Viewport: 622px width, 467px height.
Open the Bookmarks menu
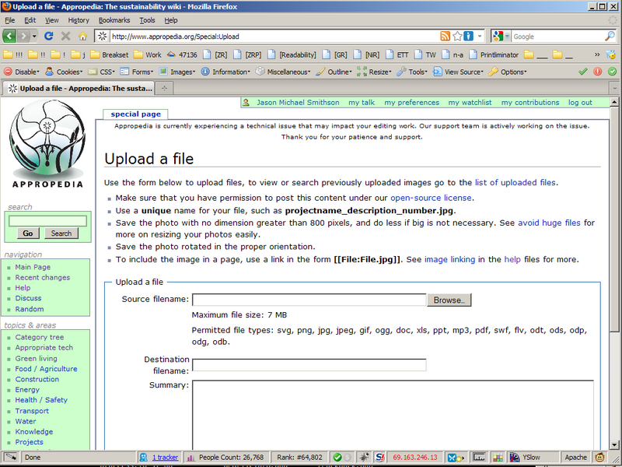point(114,20)
